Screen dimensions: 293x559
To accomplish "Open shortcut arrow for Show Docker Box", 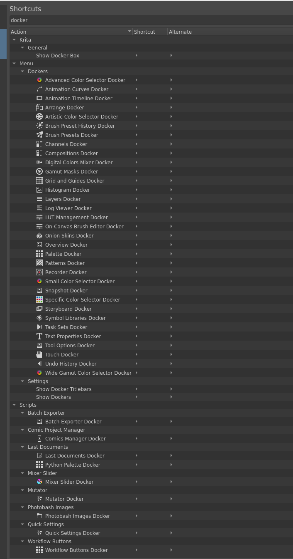I will [137, 55].
